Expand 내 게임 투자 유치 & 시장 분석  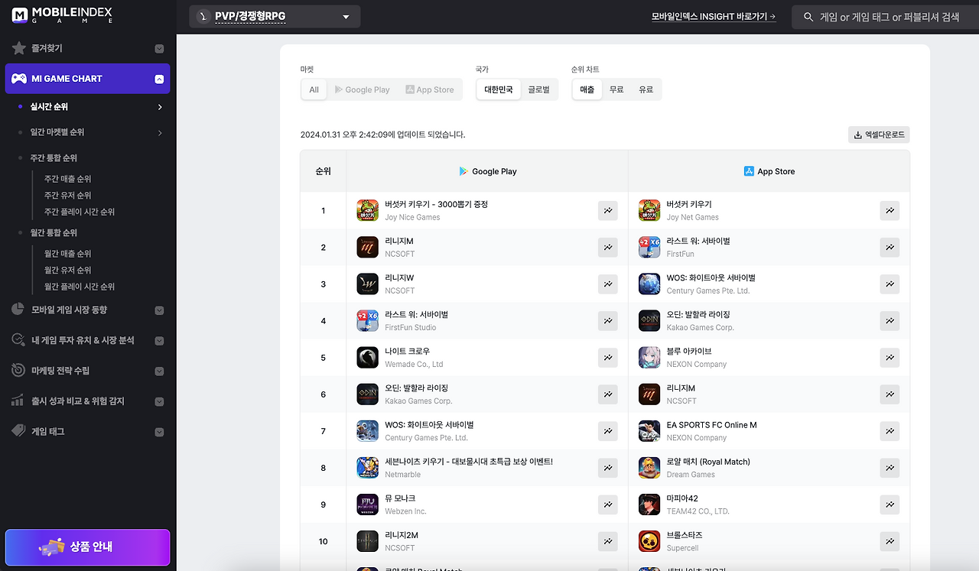coord(159,341)
